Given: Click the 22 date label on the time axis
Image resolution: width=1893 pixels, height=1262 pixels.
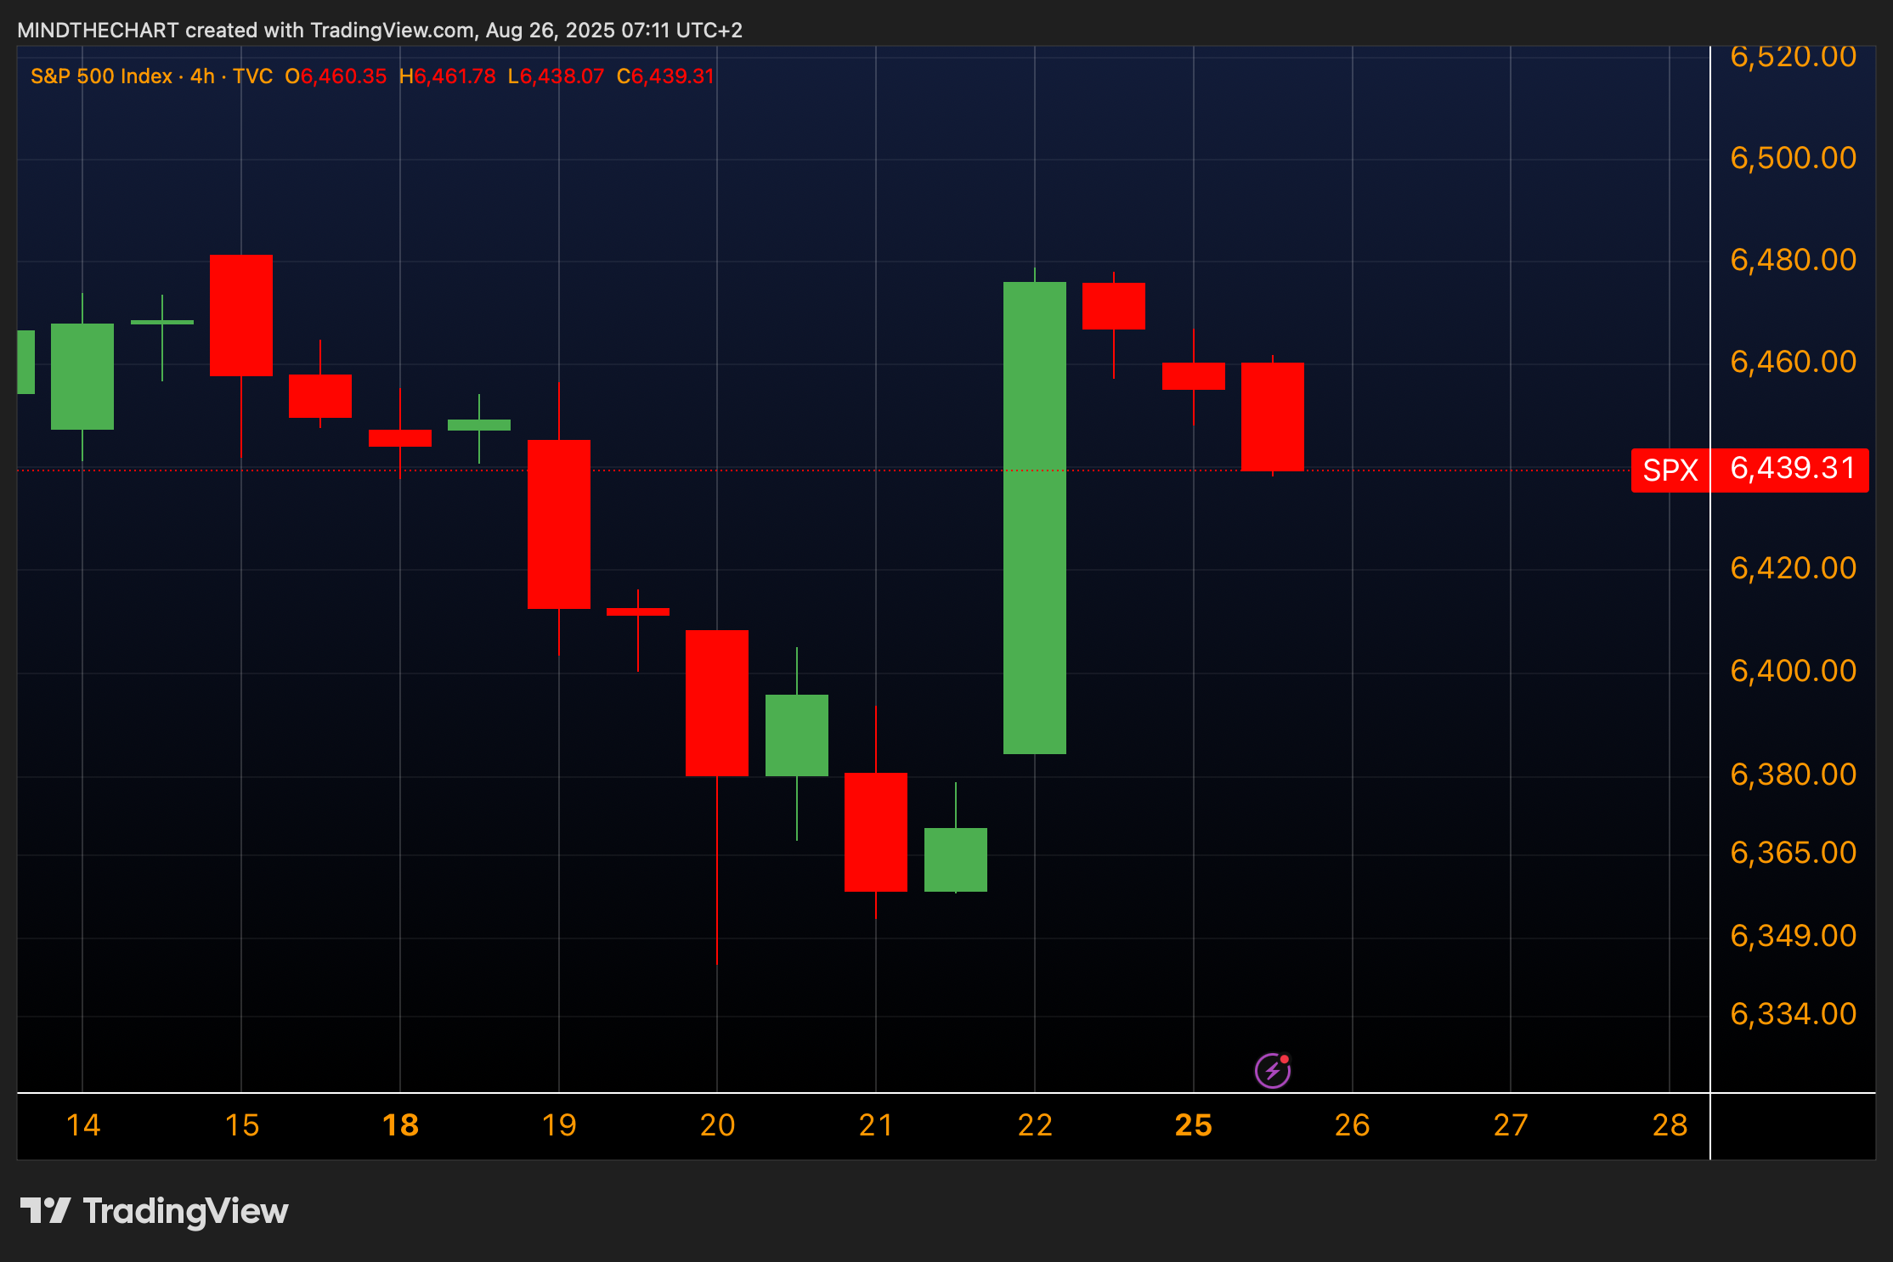Looking at the screenshot, I should (x=1035, y=1125).
